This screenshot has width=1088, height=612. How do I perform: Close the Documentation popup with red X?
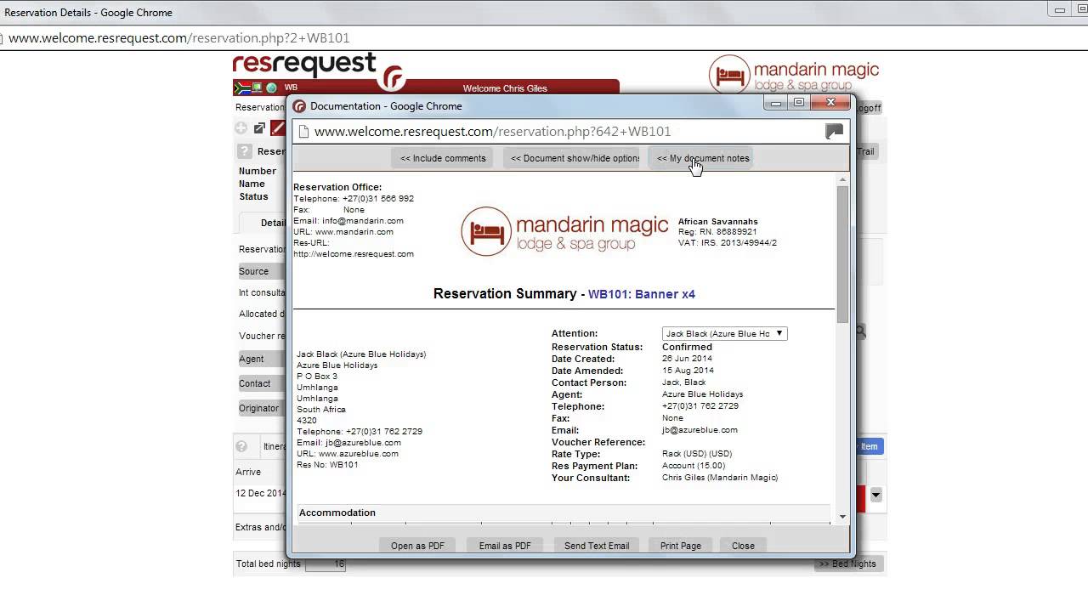pyautogui.click(x=830, y=103)
